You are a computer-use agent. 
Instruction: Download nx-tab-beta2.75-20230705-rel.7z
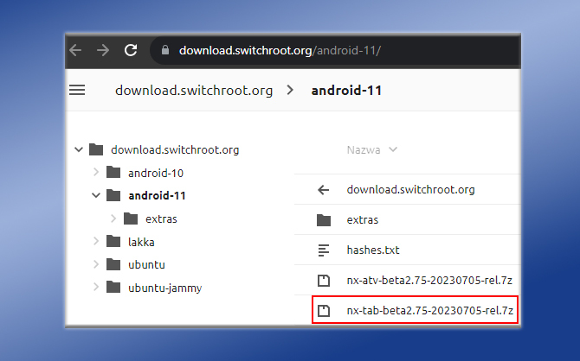430,310
